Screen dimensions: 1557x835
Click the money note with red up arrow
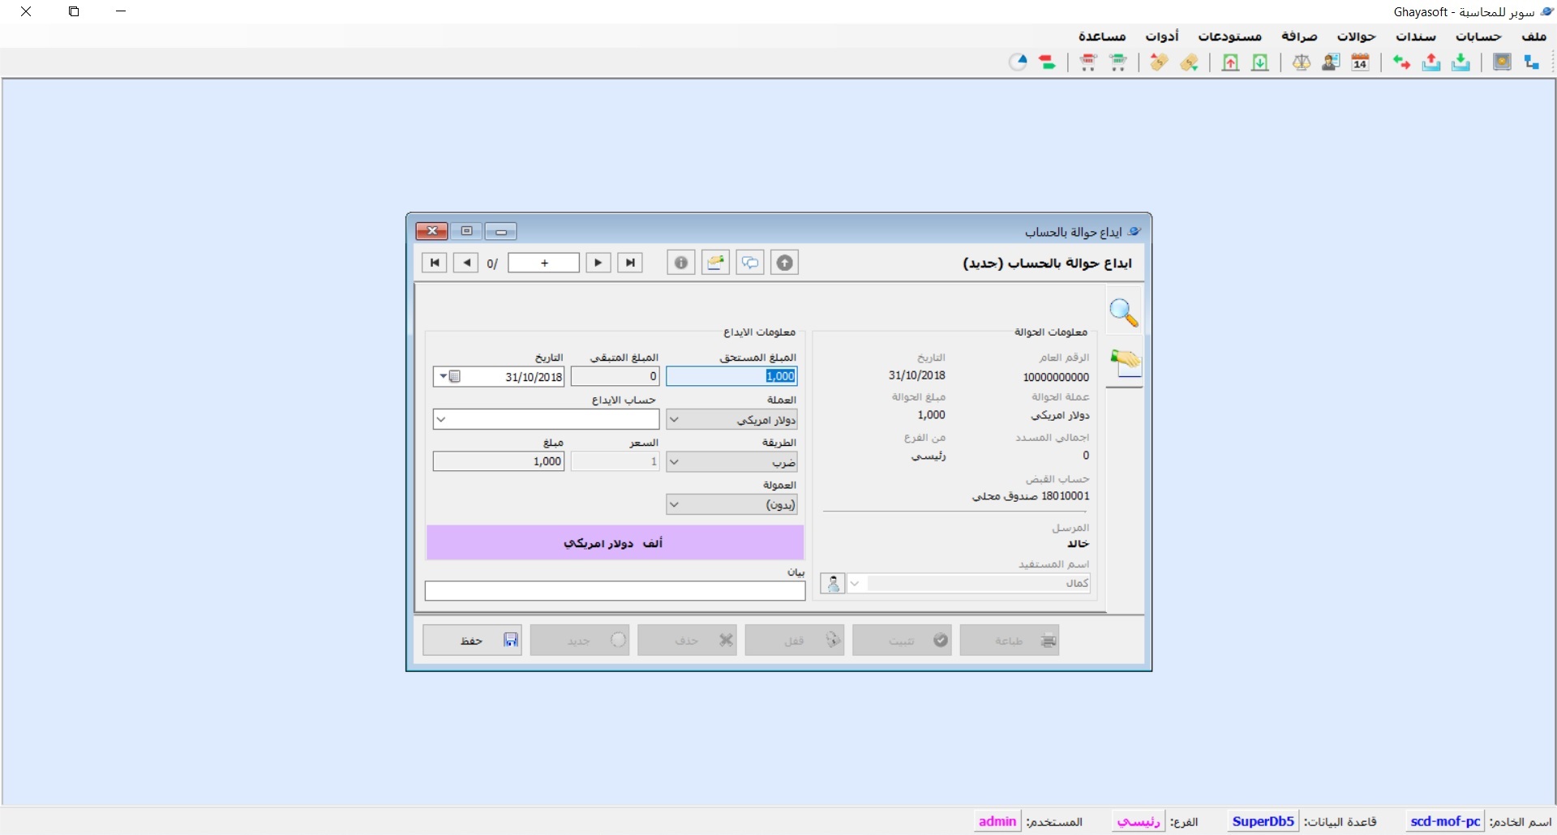click(x=1159, y=62)
